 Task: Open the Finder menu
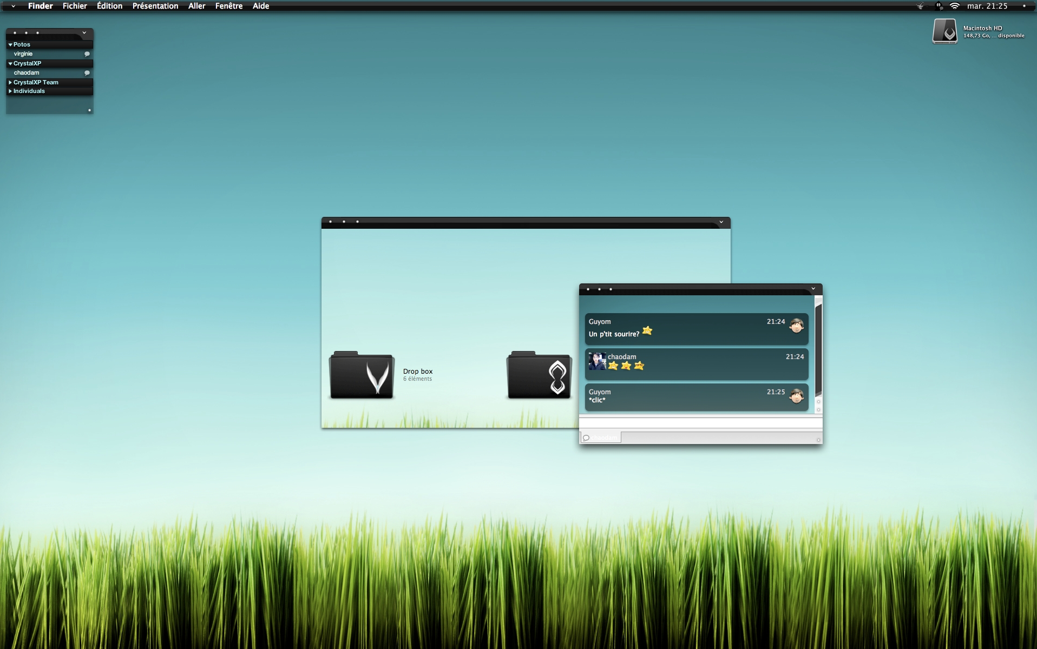41,6
